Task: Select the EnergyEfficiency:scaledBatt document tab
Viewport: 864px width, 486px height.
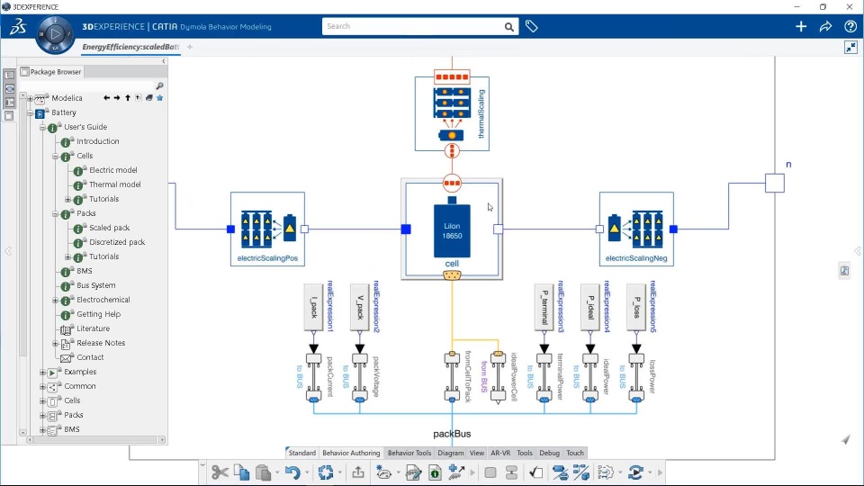Action: pos(130,47)
